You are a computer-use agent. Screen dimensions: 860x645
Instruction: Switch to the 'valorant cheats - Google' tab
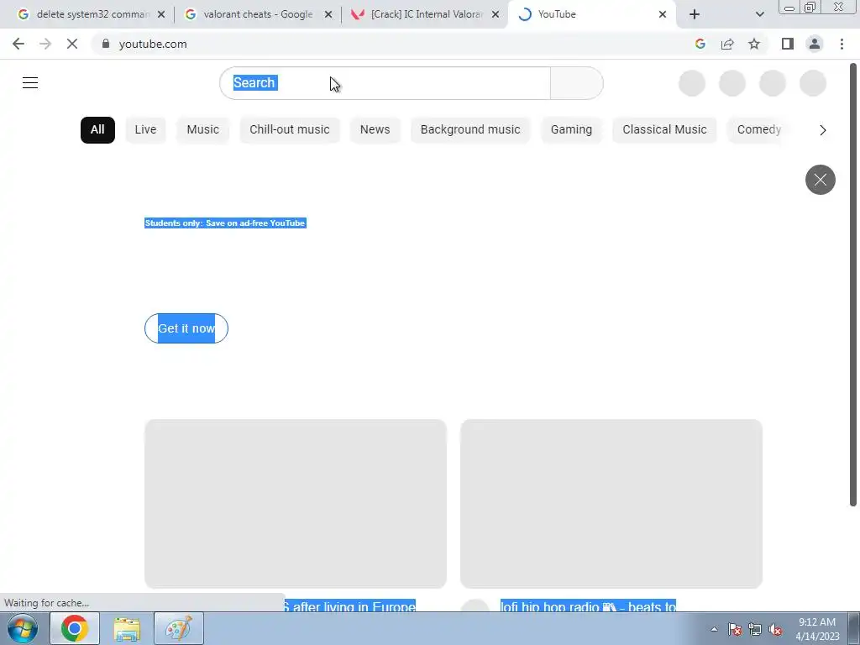click(x=258, y=14)
